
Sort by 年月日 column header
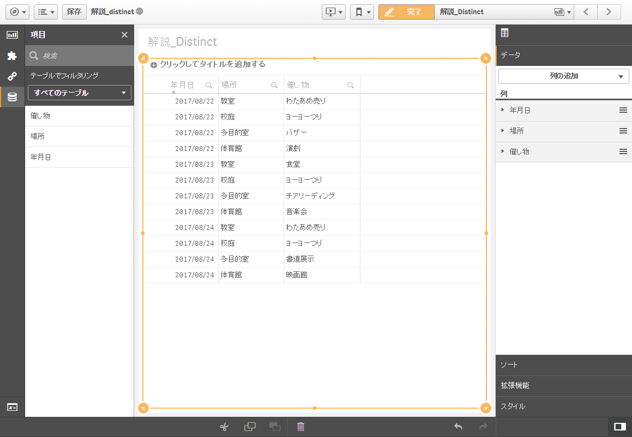[x=182, y=85]
